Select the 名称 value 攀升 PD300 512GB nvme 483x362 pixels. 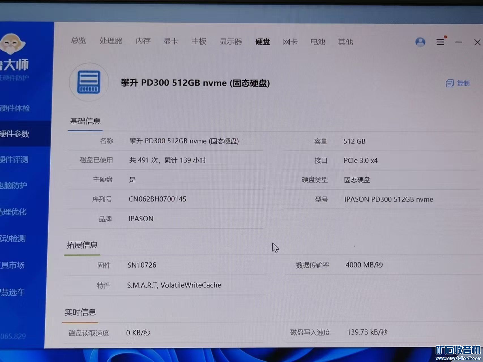[x=184, y=141]
